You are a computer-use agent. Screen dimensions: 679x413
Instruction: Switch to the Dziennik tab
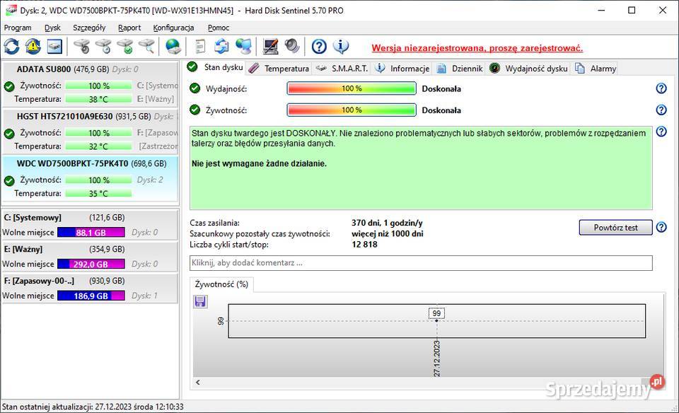pos(460,69)
